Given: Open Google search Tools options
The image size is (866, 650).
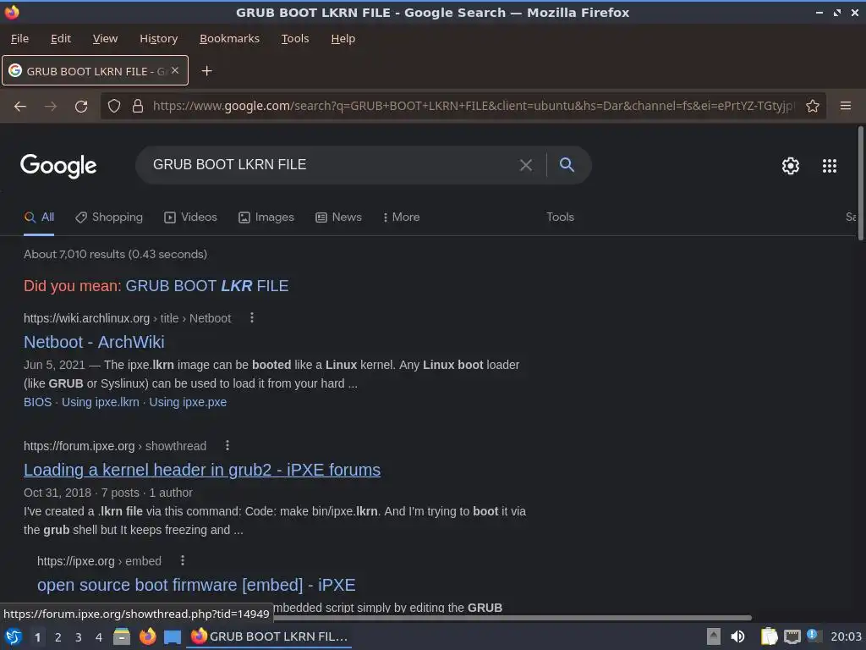Looking at the screenshot, I should pyautogui.click(x=560, y=218).
